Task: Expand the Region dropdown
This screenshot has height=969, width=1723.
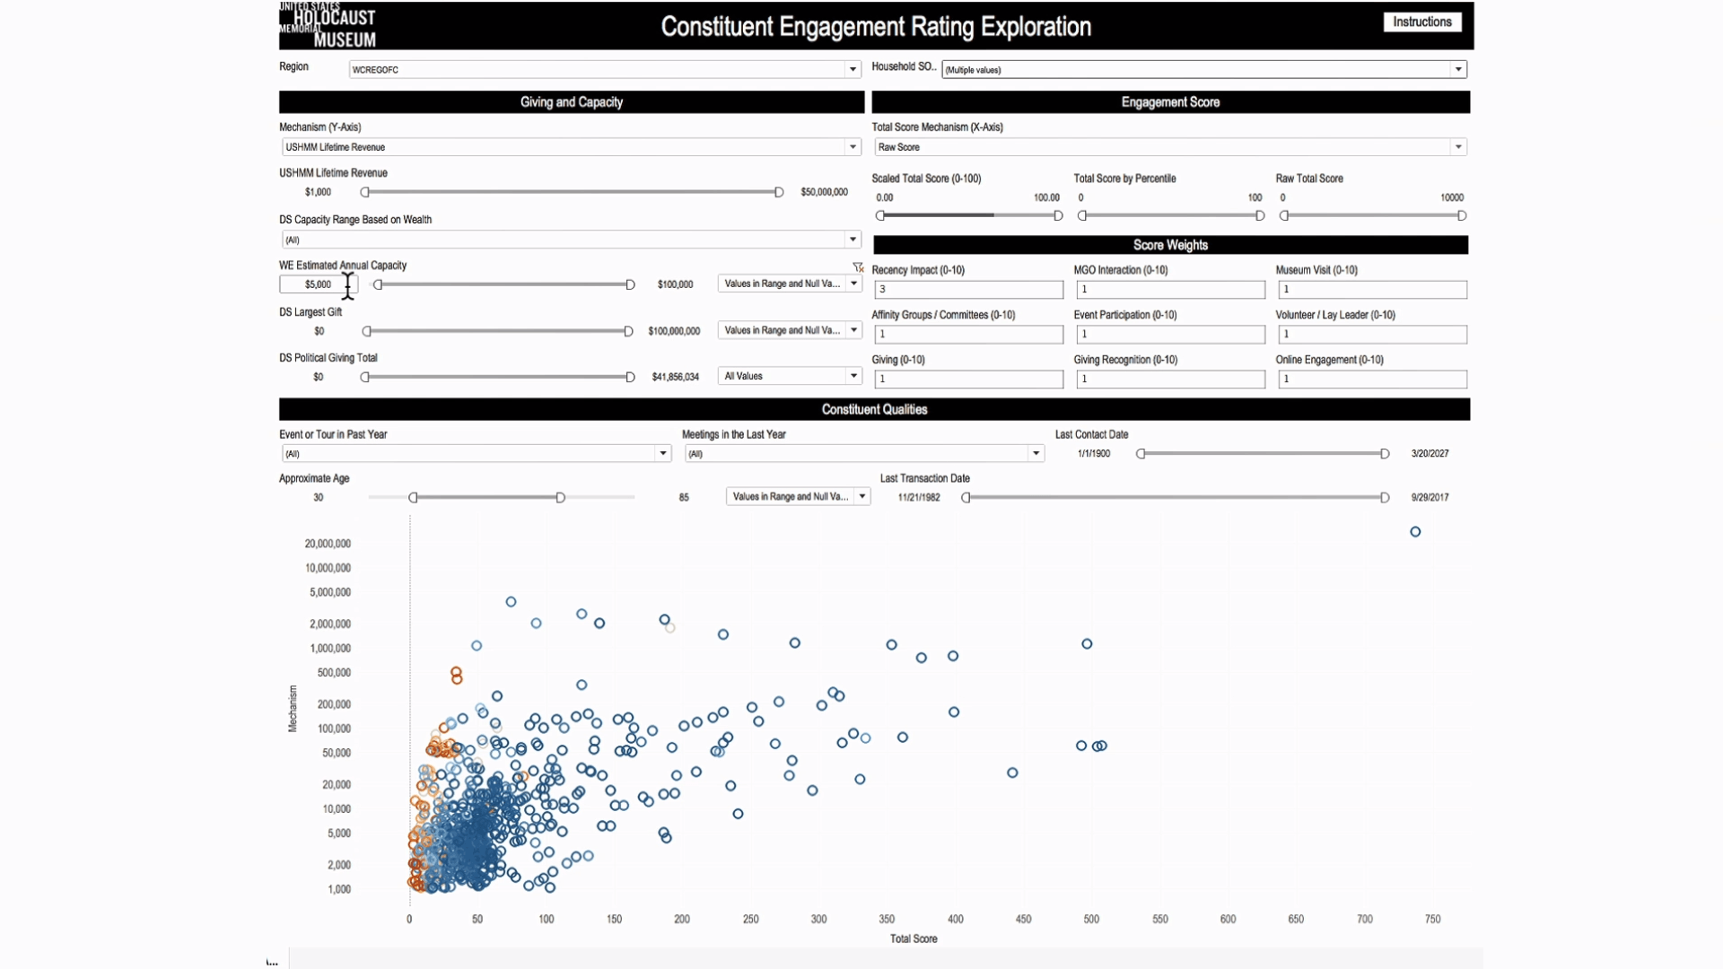Action: [852, 69]
